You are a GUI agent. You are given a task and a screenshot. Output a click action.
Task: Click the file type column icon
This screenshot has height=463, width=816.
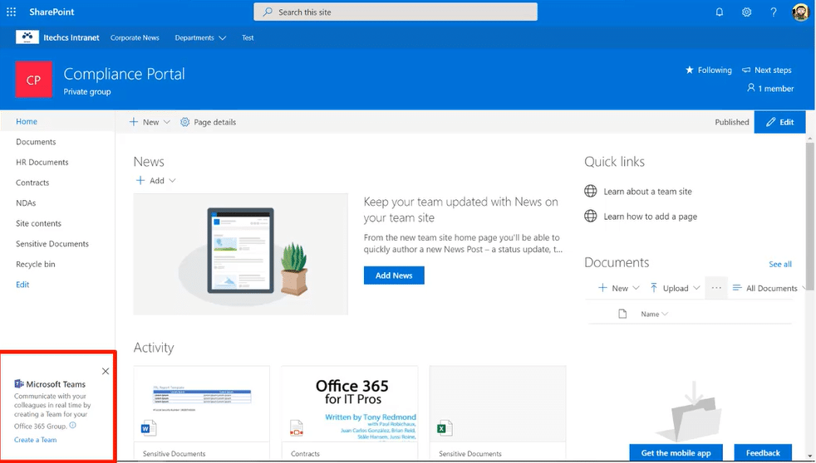click(622, 314)
